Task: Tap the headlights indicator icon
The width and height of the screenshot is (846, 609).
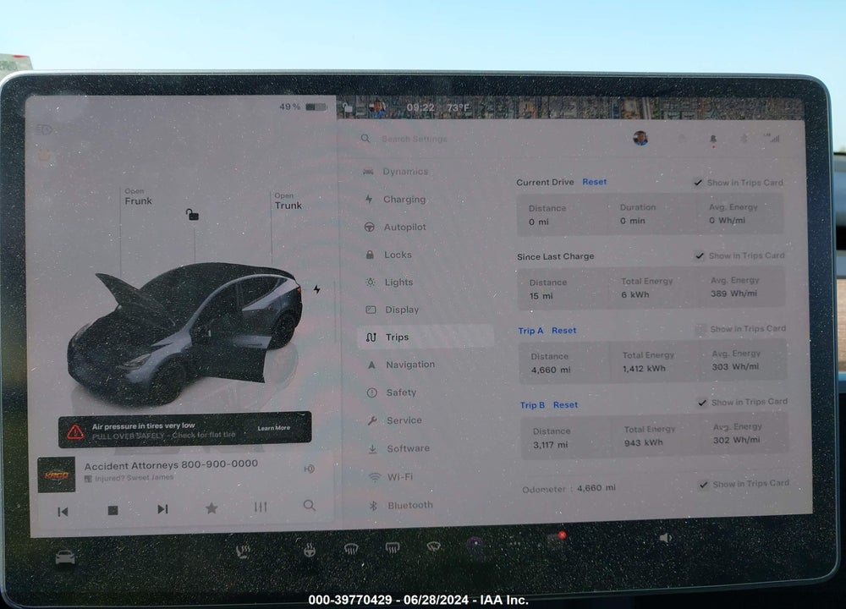Action: click(x=44, y=130)
